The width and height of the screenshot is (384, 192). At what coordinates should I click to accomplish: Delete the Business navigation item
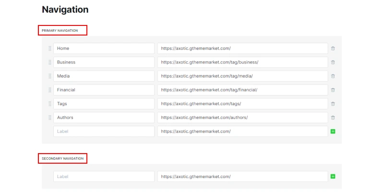click(333, 62)
